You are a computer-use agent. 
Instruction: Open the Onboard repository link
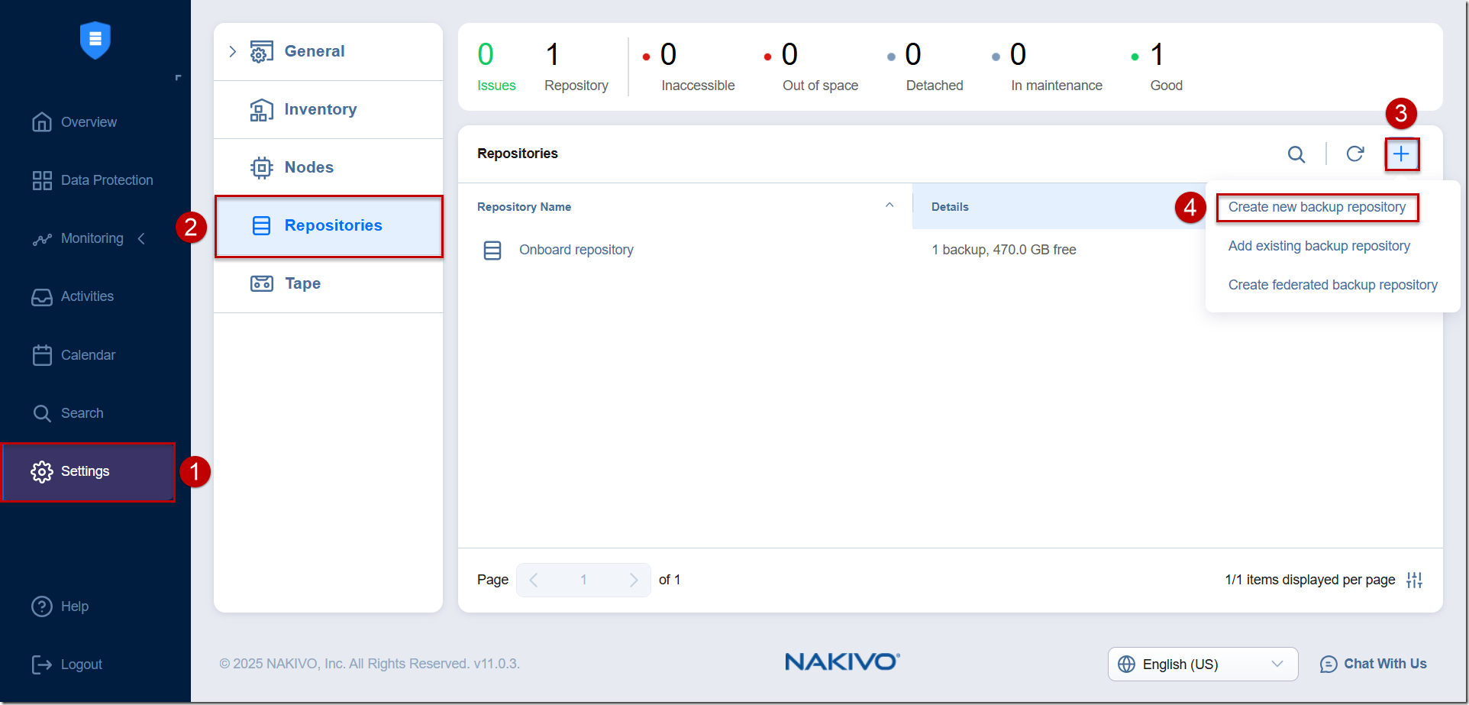[576, 250]
